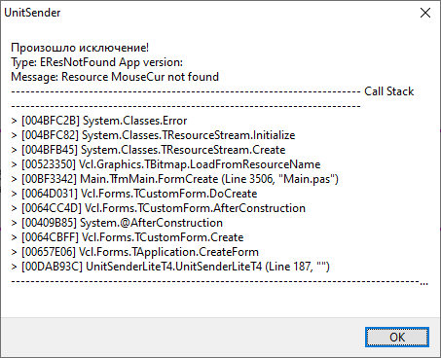This screenshot has height=358, width=441.
Task: Select the 'Произошло исключение!' line
Action: [x=80, y=48]
